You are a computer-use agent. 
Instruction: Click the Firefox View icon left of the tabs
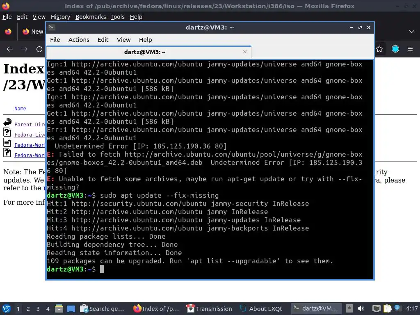pyautogui.click(x=8, y=31)
